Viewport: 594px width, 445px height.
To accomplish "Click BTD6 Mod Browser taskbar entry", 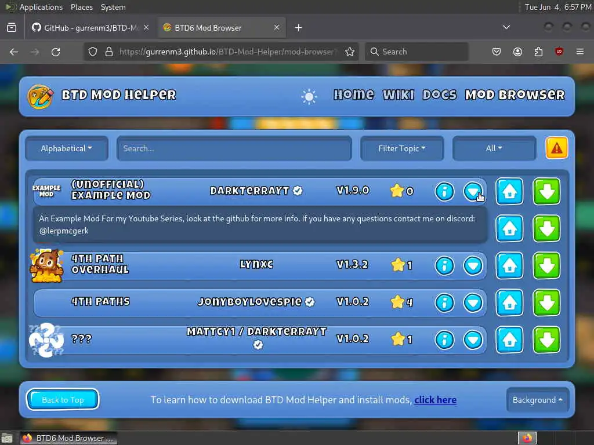I will (68, 438).
